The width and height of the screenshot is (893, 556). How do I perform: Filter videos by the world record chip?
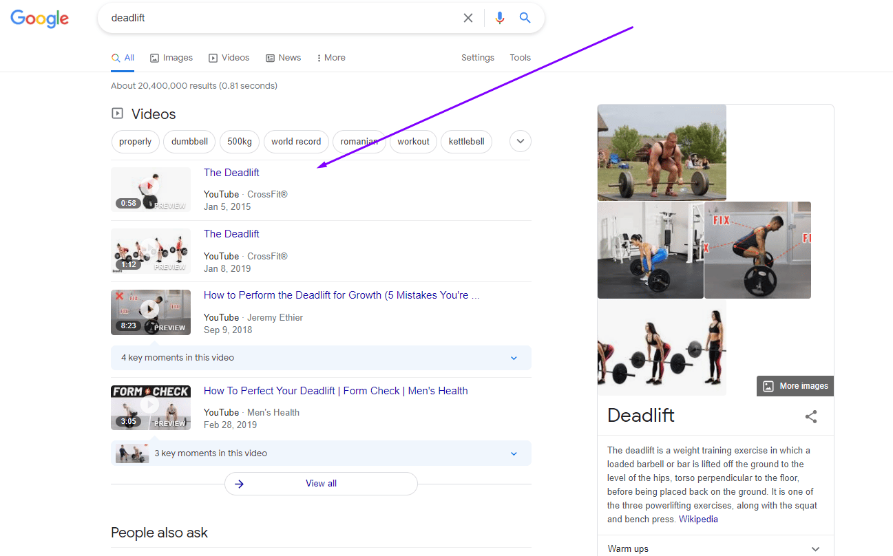coord(296,142)
